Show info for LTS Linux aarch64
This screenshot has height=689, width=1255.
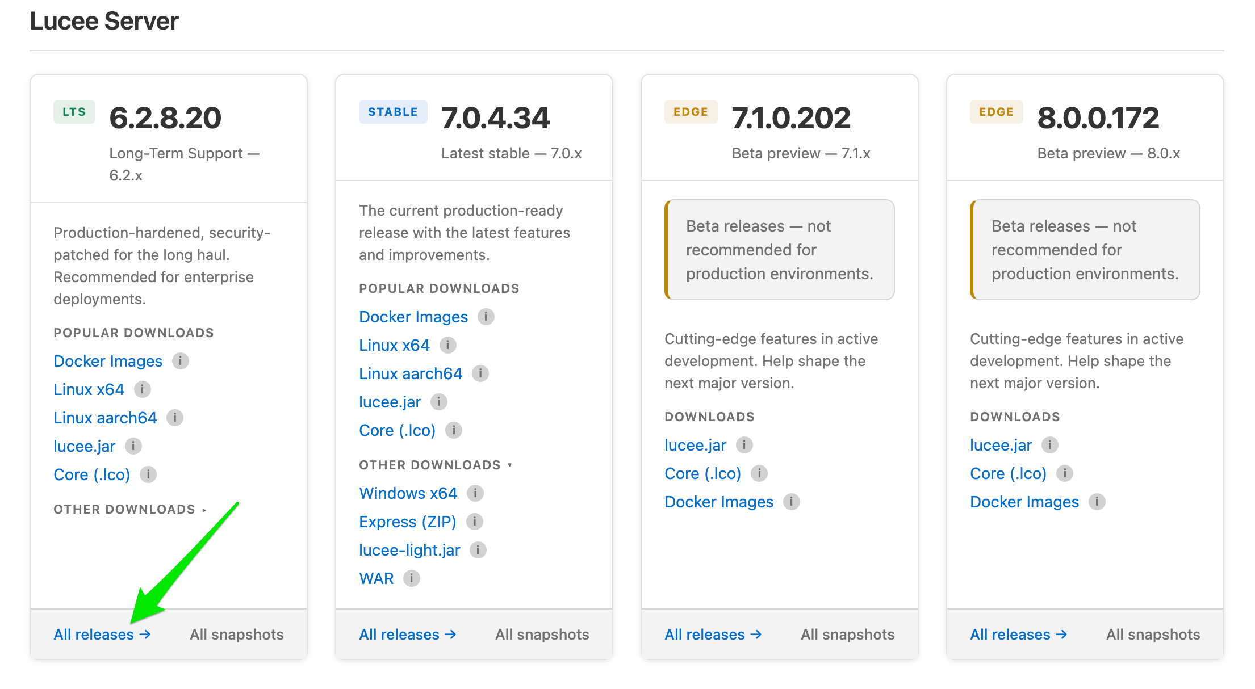(x=175, y=418)
